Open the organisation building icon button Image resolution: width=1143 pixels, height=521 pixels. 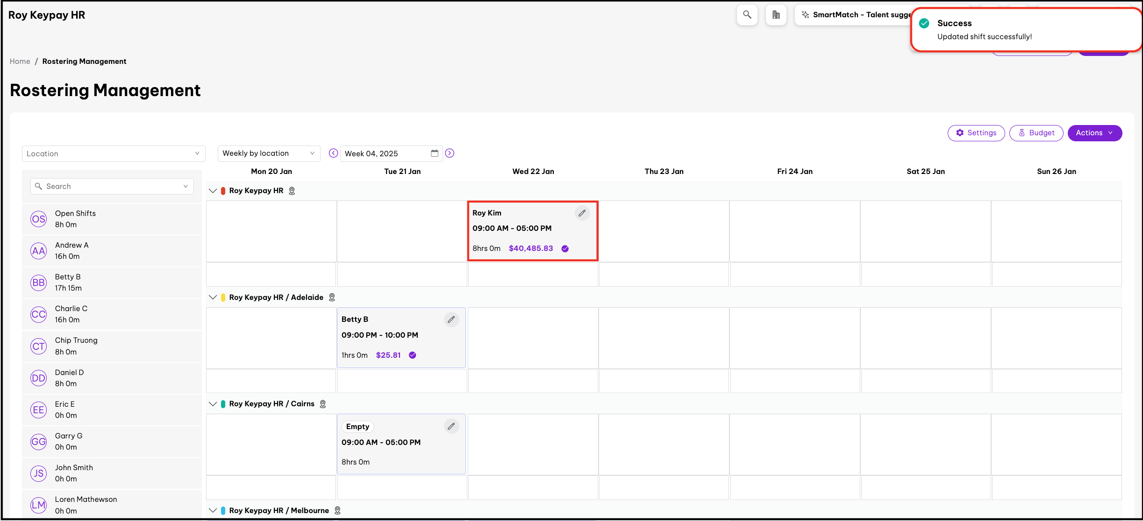click(776, 15)
